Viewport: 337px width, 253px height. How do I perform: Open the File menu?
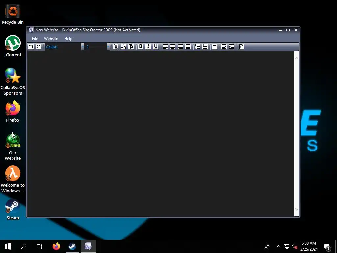click(35, 39)
